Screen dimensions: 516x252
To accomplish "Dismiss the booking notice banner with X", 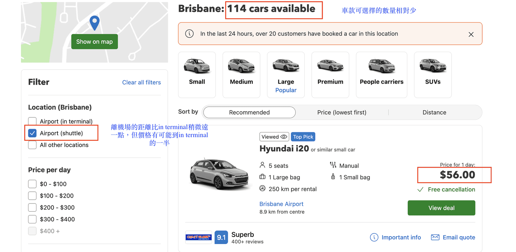I will pyautogui.click(x=471, y=34).
